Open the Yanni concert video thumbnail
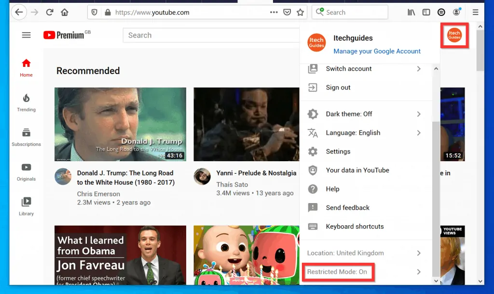The height and width of the screenshot is (294, 494). [x=247, y=124]
